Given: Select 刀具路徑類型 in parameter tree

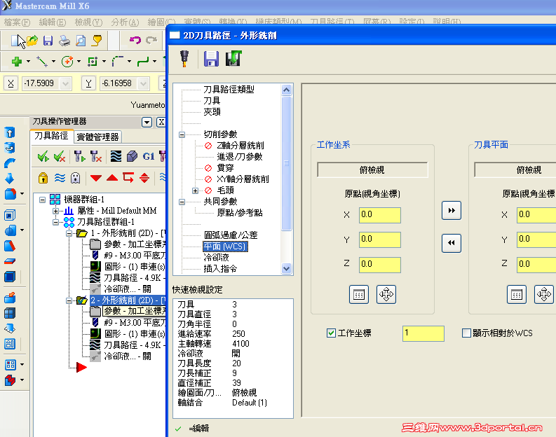Looking at the screenshot, I should [x=229, y=89].
